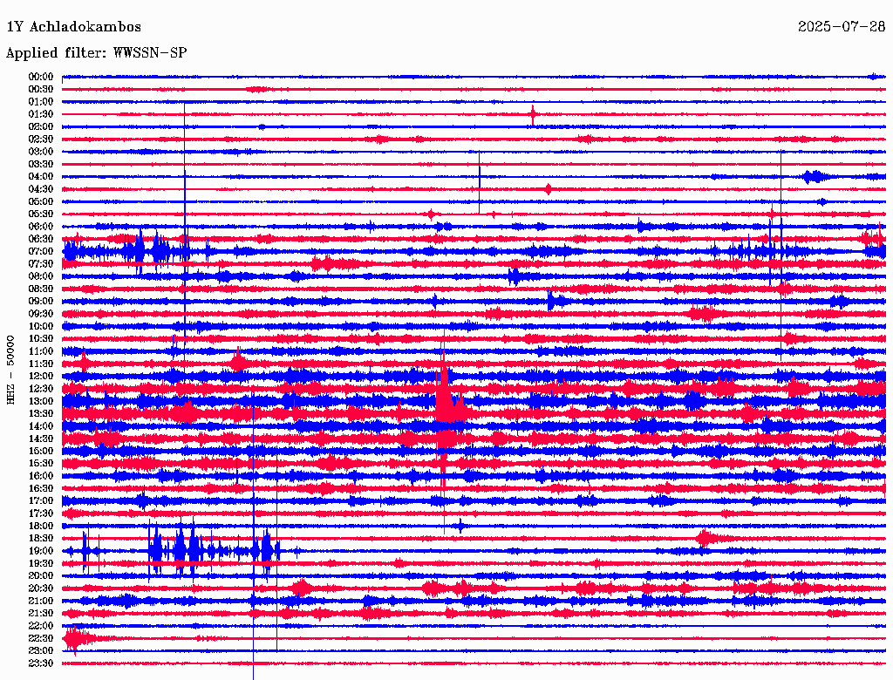Click the 02:00 time label

(x=41, y=126)
